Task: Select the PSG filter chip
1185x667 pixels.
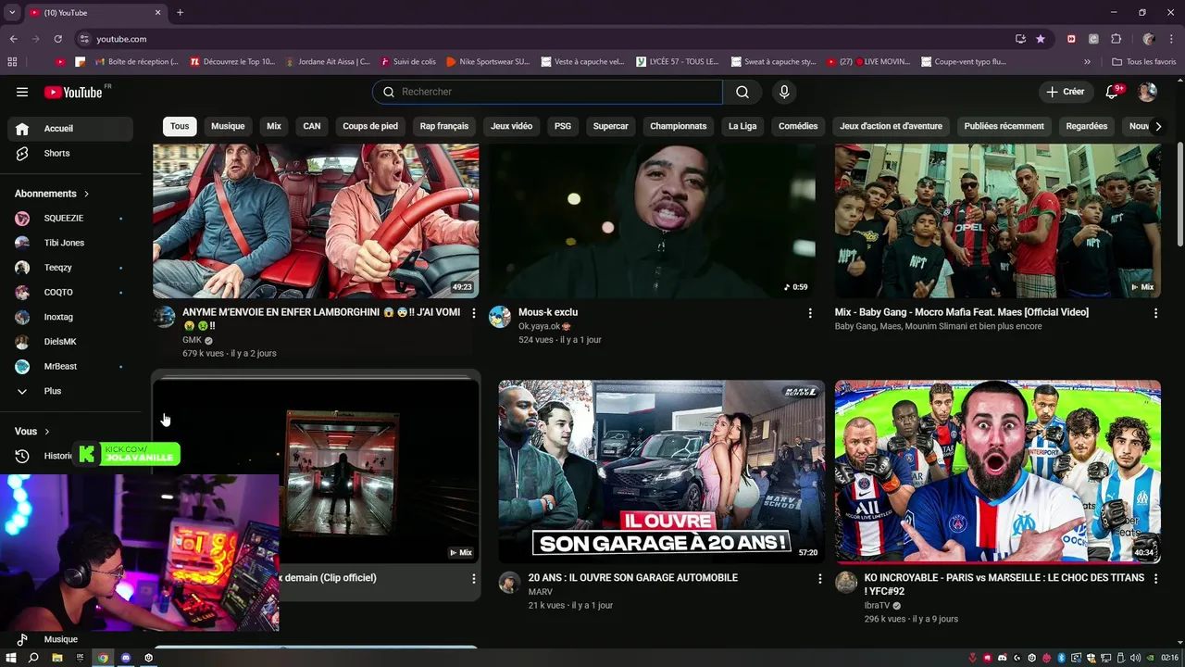Action: coord(563,126)
